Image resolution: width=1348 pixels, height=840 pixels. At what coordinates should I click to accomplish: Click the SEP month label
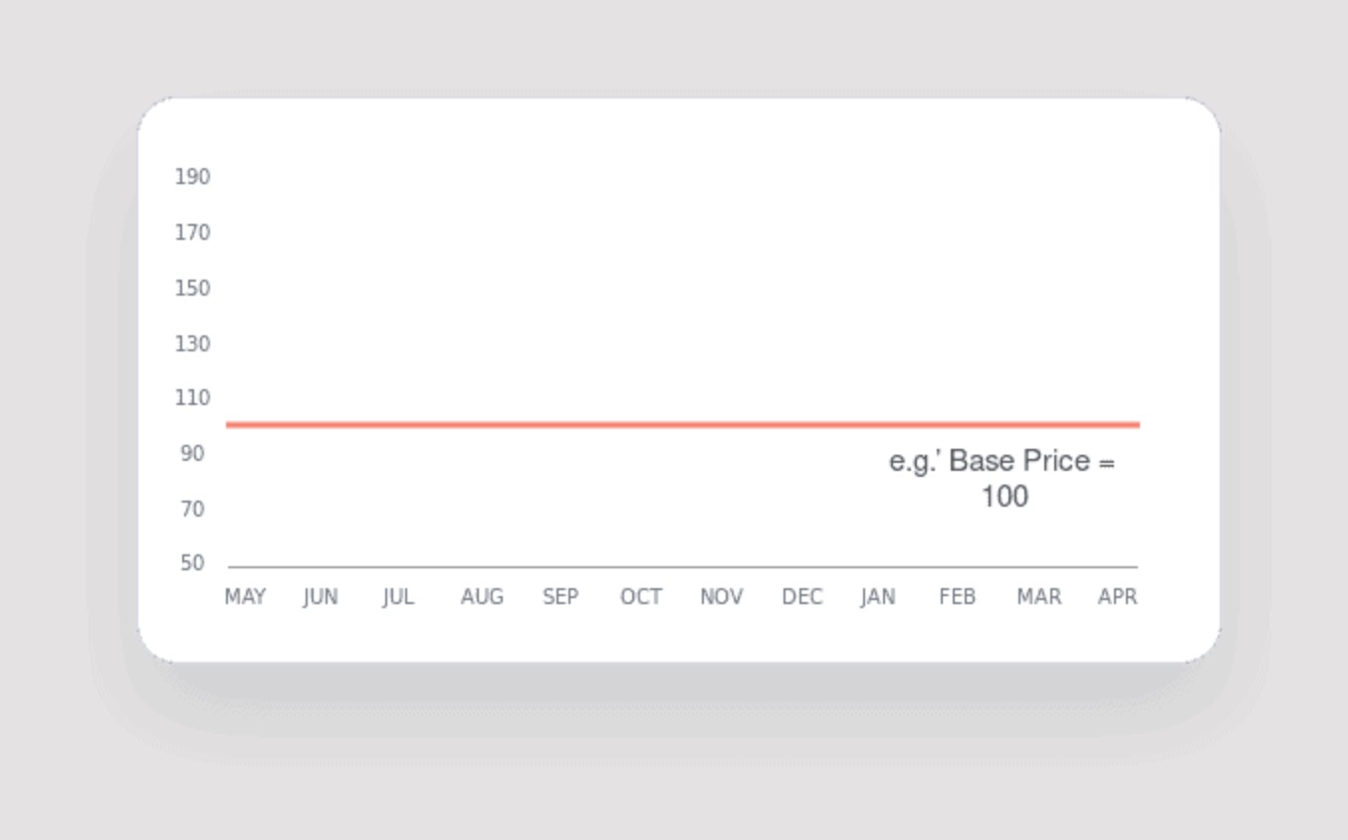(561, 596)
